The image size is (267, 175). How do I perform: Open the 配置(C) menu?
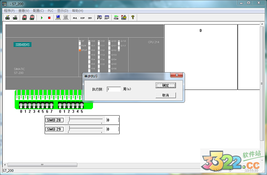coord(38,11)
